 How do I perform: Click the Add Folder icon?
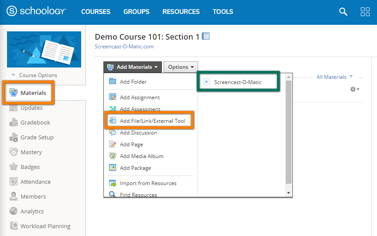tap(113, 81)
